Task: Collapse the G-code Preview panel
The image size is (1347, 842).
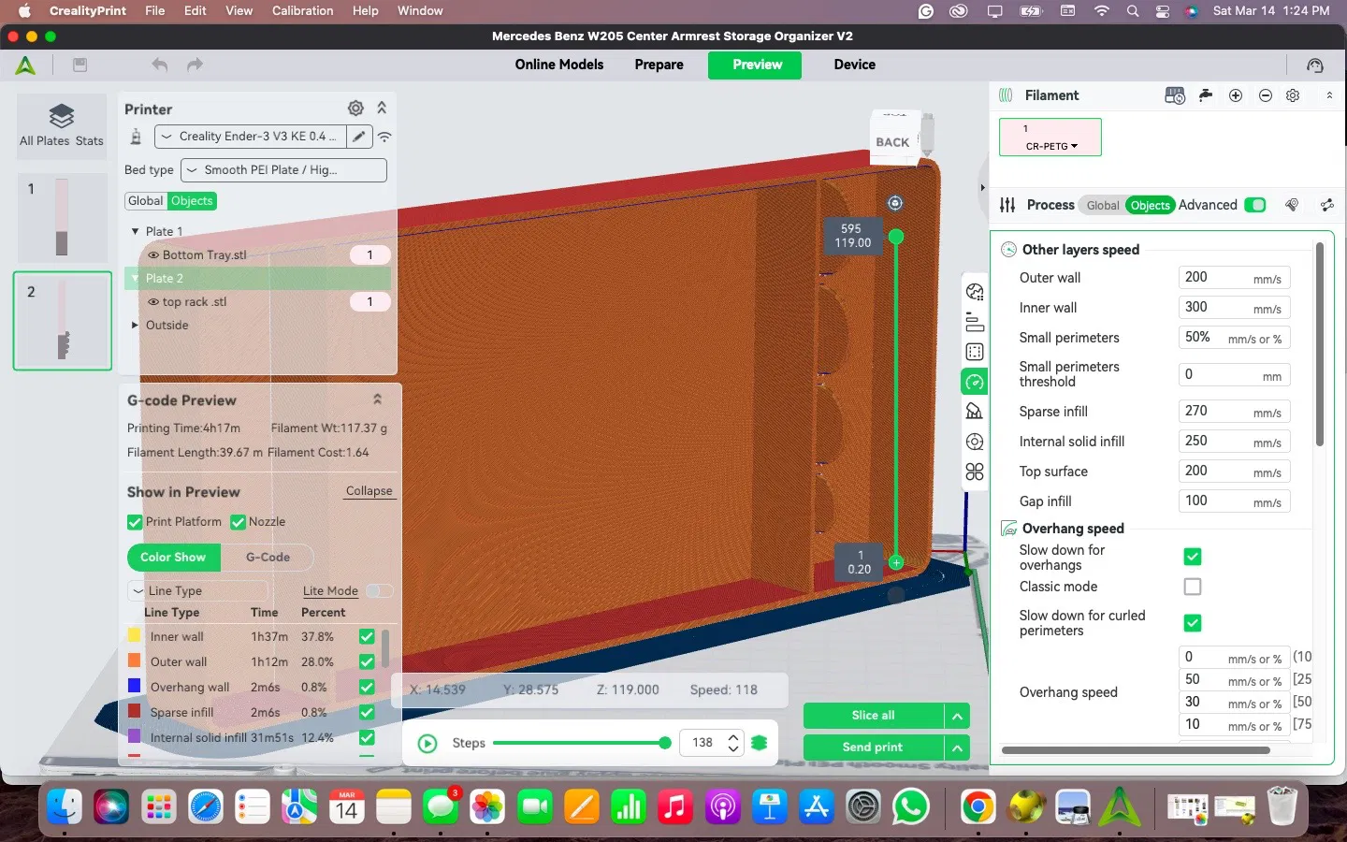Action: coord(378,399)
